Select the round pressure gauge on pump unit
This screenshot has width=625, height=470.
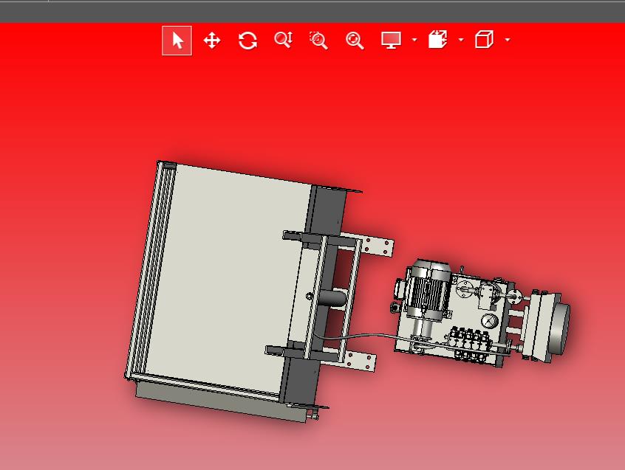click(x=489, y=321)
